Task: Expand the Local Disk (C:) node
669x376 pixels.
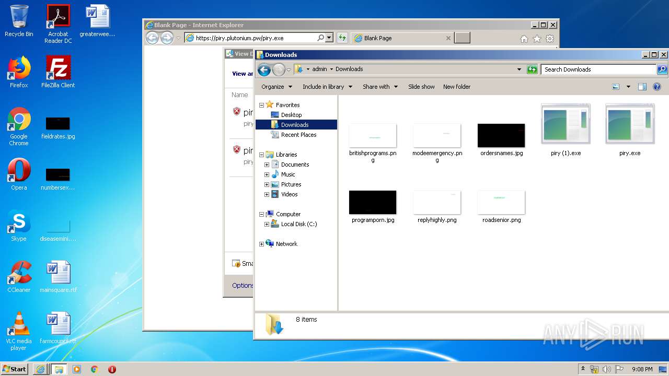Action: click(267, 224)
